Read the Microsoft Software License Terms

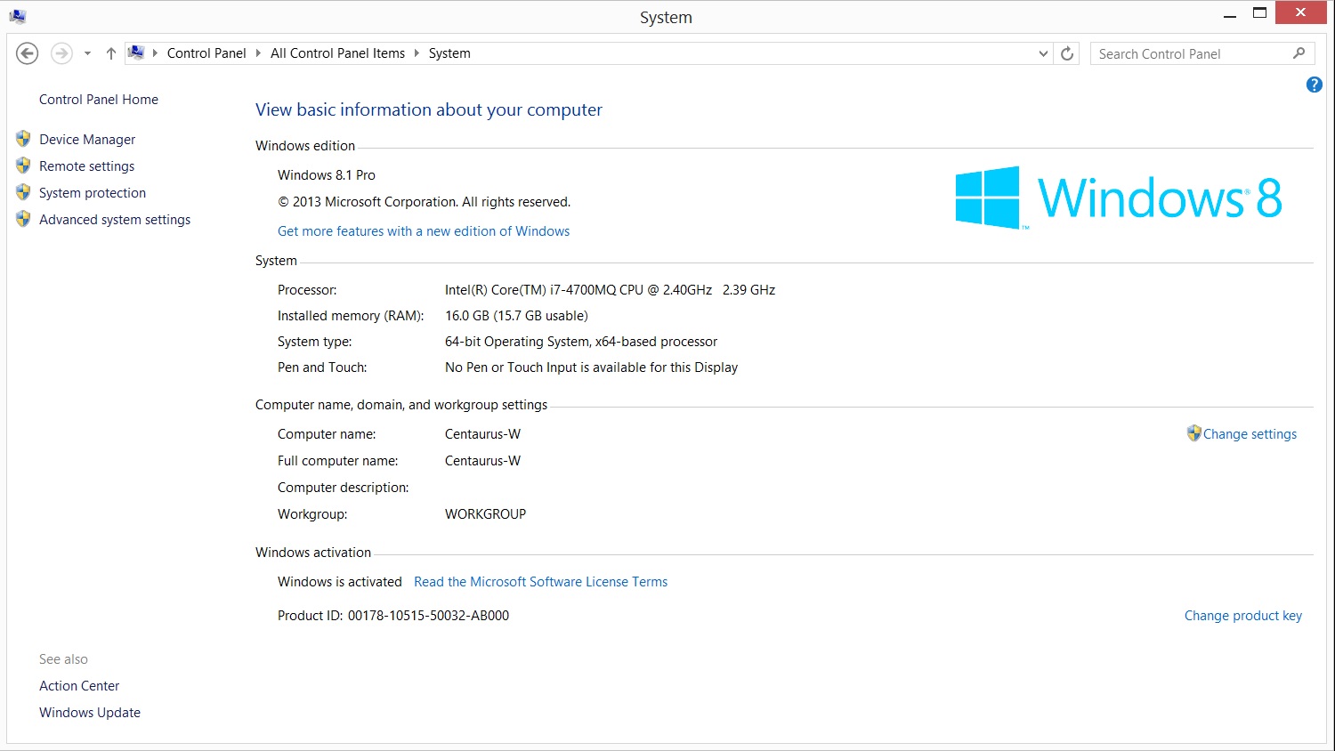(x=540, y=582)
